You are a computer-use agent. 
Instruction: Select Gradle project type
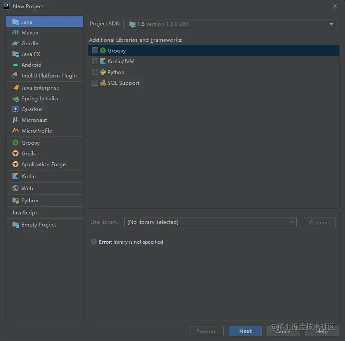(44, 43)
